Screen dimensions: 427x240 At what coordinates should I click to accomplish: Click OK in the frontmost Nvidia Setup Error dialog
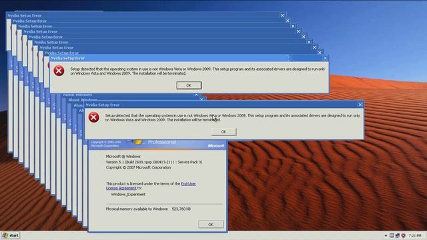tap(224, 132)
